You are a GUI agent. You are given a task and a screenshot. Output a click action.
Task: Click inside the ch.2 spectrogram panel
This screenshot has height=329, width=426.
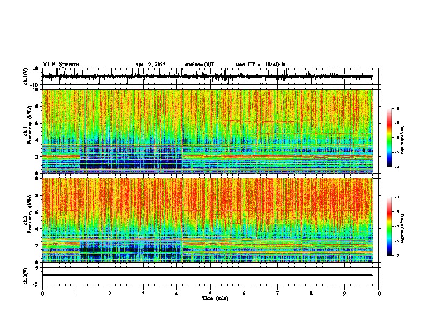pos(207,220)
